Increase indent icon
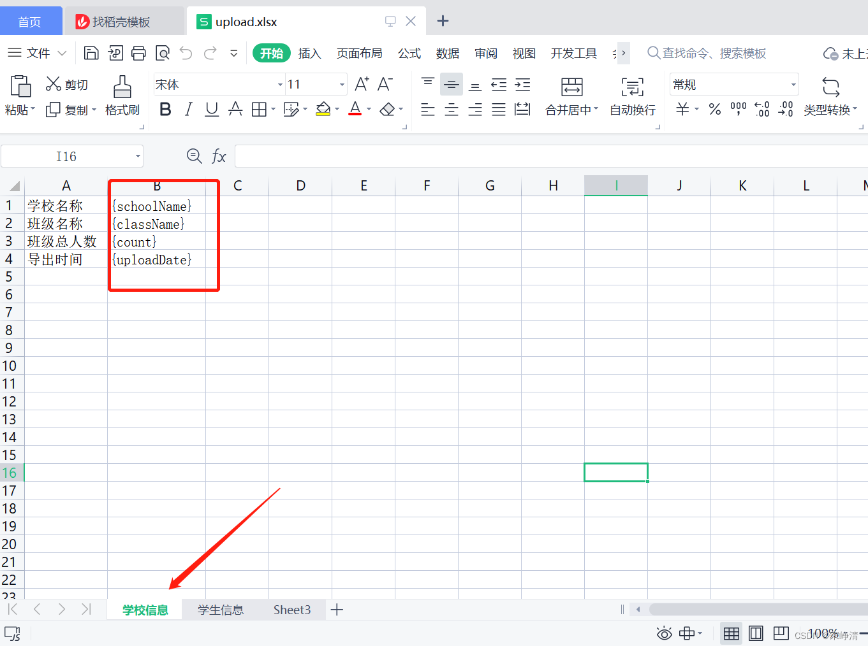 point(522,84)
